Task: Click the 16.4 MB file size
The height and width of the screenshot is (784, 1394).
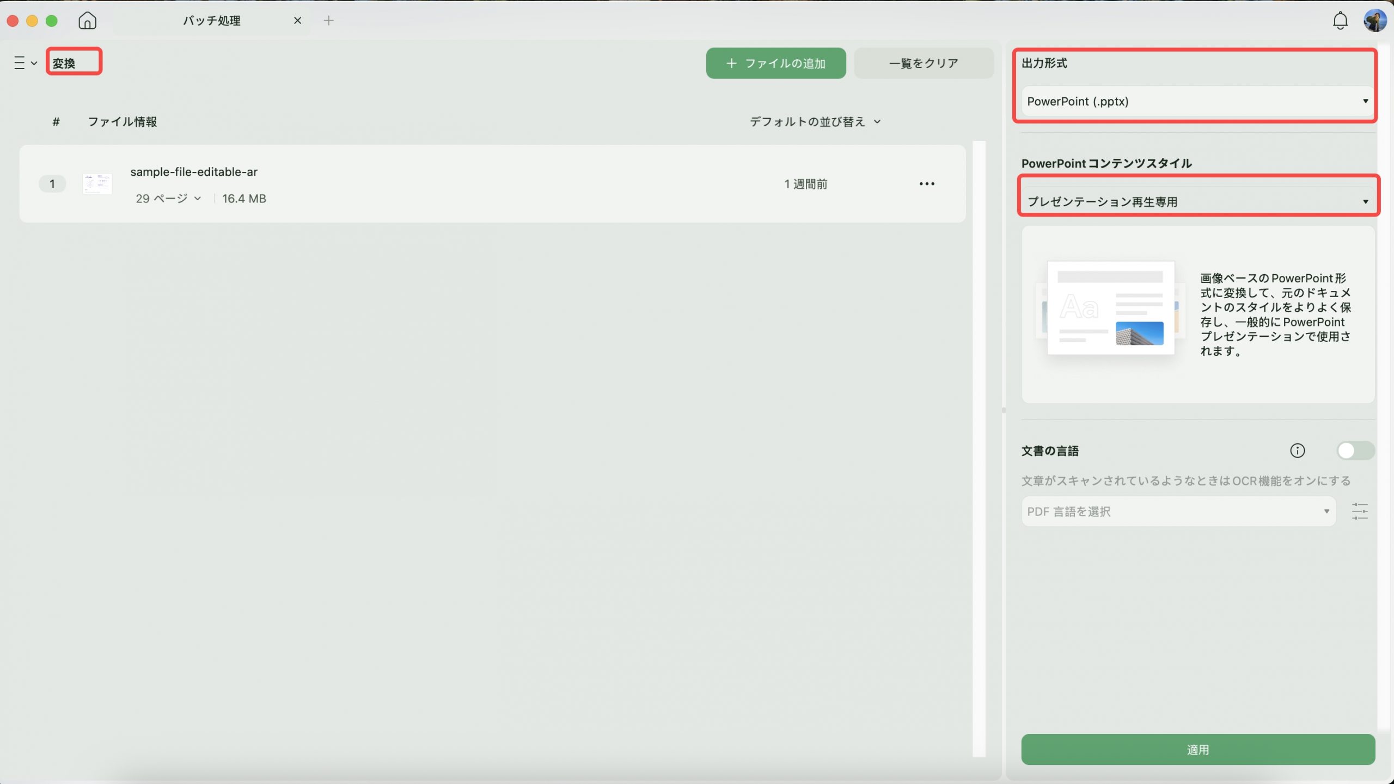Action: [x=244, y=199]
